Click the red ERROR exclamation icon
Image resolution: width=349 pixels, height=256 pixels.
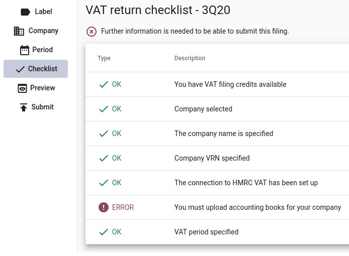click(104, 207)
